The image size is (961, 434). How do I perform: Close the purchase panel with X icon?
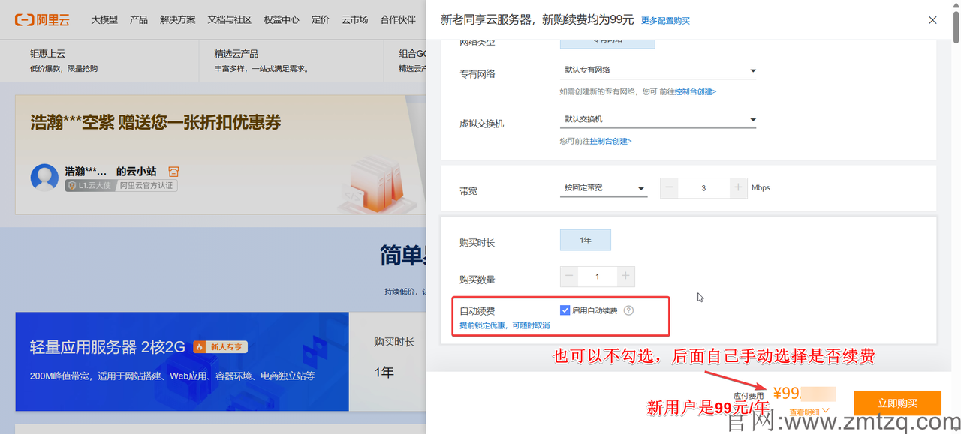932,20
